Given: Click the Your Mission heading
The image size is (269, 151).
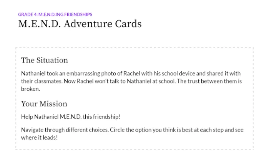Looking at the screenshot, I should (x=44, y=104).
